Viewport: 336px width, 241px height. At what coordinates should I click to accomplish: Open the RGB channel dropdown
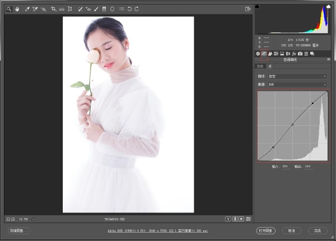pos(298,84)
